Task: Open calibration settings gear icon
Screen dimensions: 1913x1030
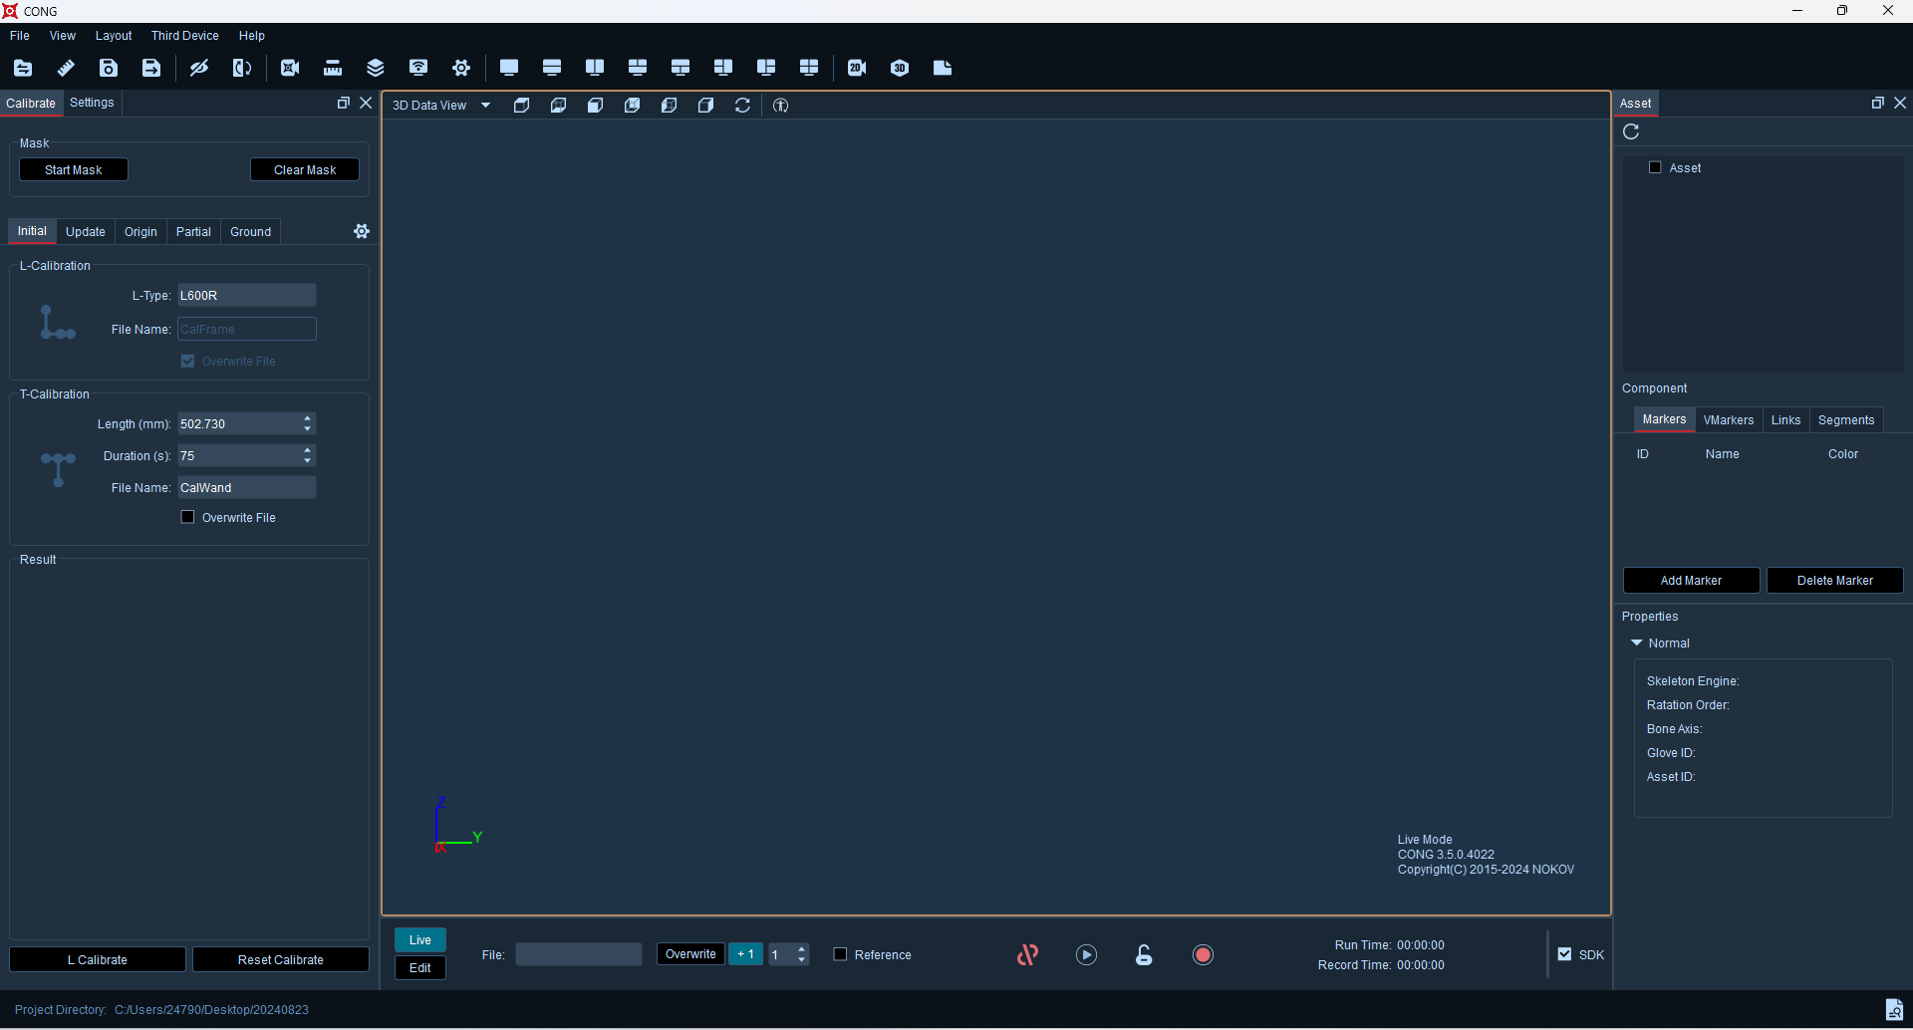Action: point(362,231)
